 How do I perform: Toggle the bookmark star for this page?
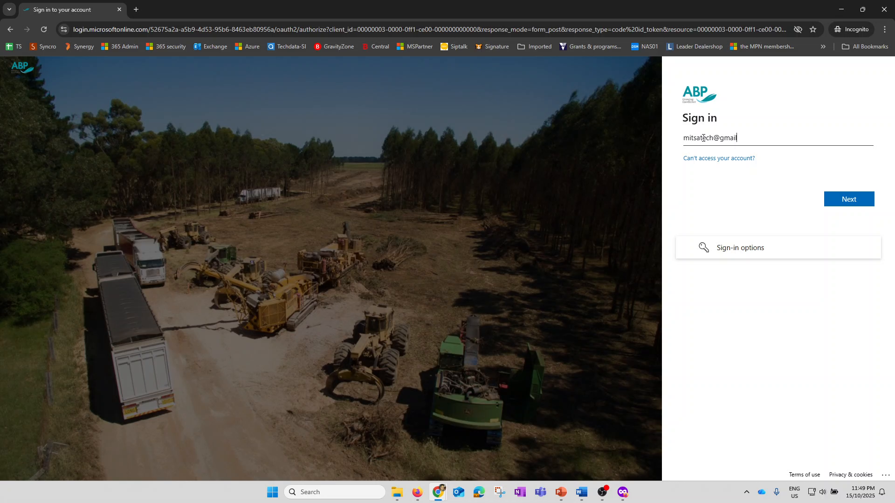point(813,29)
